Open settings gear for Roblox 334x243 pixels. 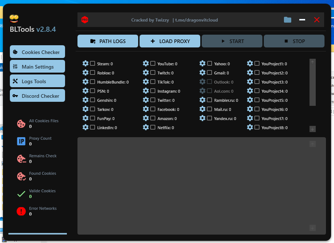pyautogui.click(x=86, y=73)
